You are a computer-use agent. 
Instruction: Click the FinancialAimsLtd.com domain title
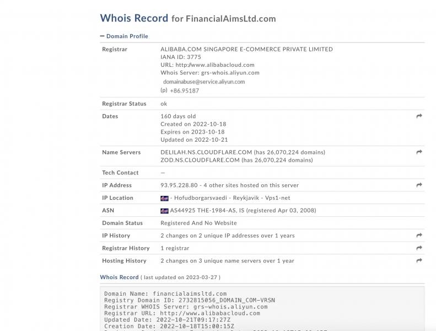click(231, 19)
